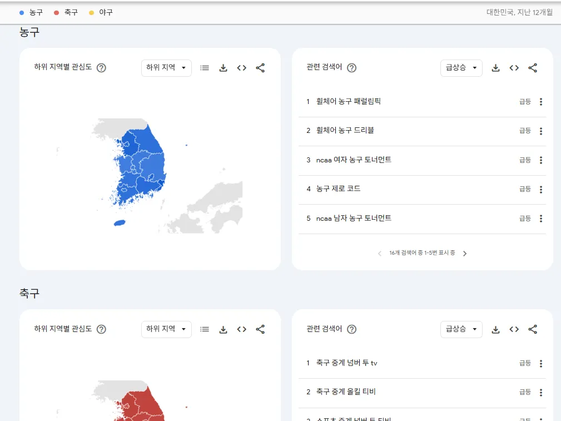Open query ncaa 남자 농구 토너먼트

pyautogui.click(x=354, y=219)
